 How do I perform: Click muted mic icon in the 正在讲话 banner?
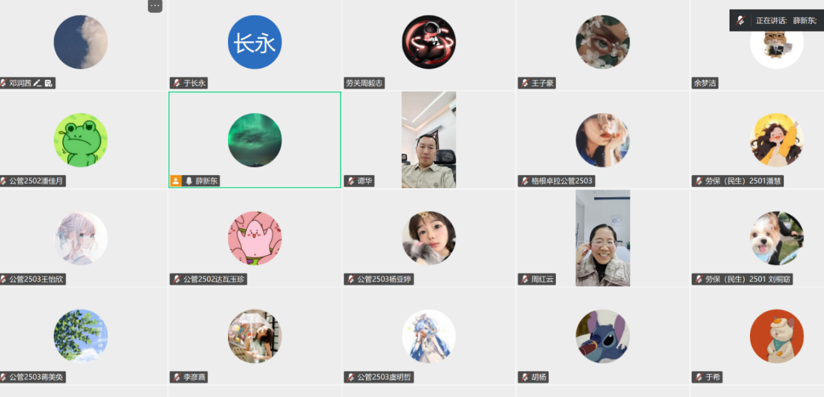coord(740,21)
